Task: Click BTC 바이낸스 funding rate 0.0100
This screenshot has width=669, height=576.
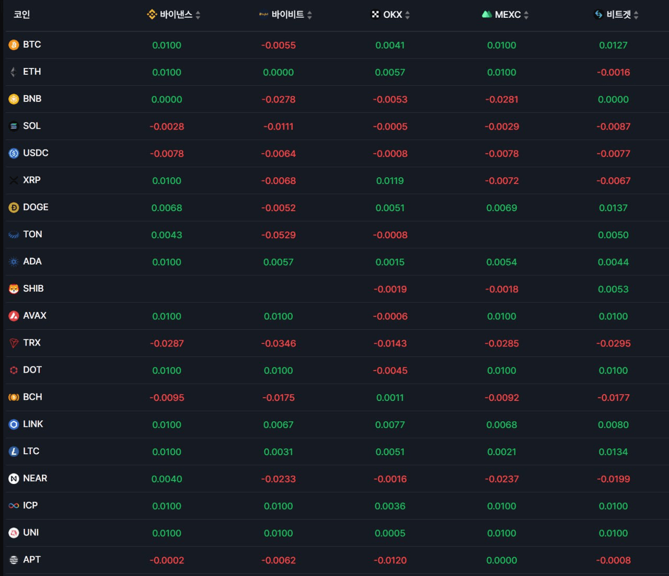Action: point(167,45)
